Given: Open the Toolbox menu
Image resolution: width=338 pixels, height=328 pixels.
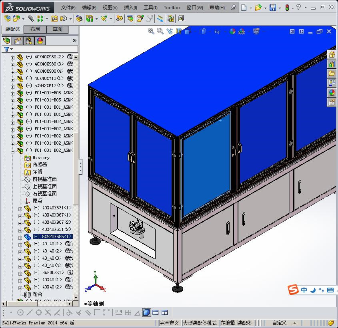Looking at the screenshot, I should tap(172, 8).
